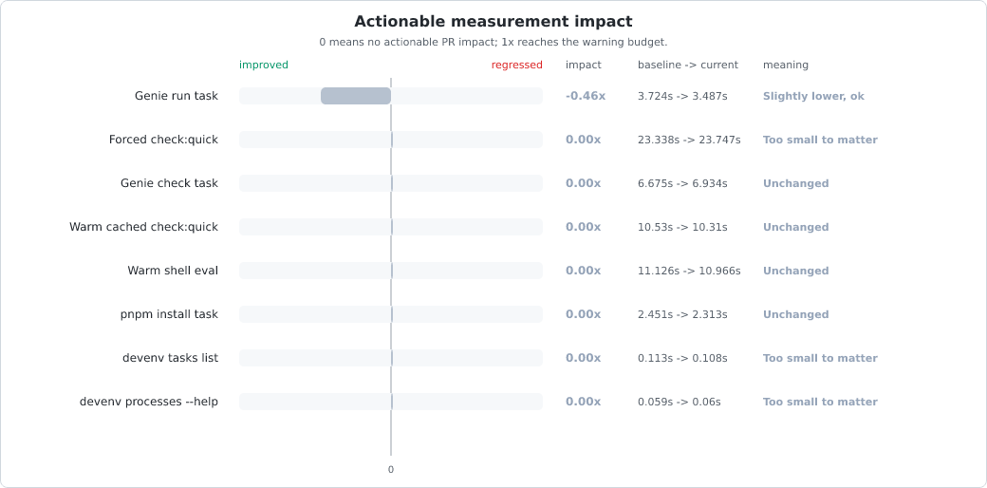The height and width of the screenshot is (488, 987).
Task: Click the '0.059s -> 0.06s' timing
Action: pos(680,402)
